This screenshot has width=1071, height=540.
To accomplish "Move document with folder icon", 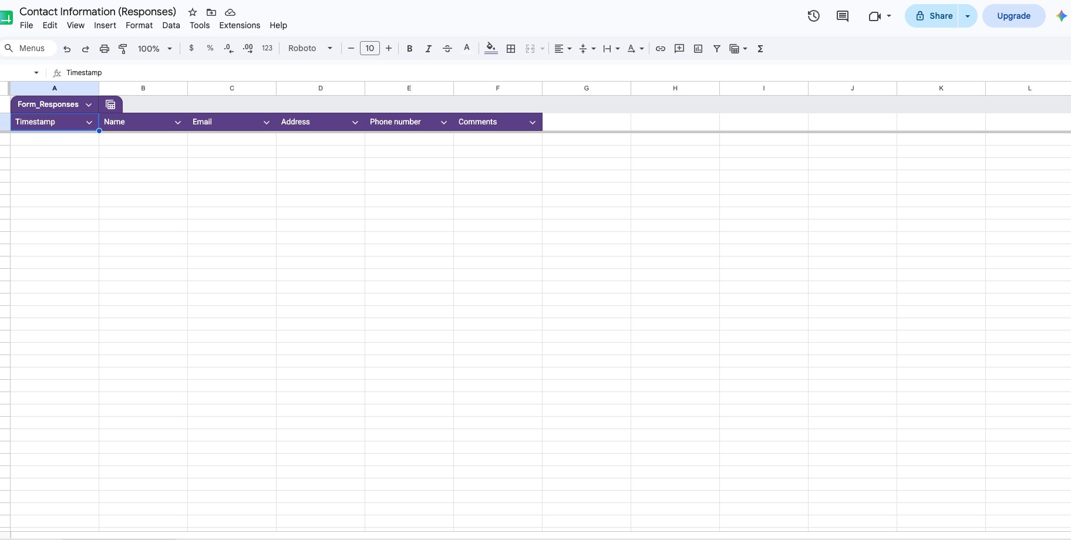I will pos(211,12).
